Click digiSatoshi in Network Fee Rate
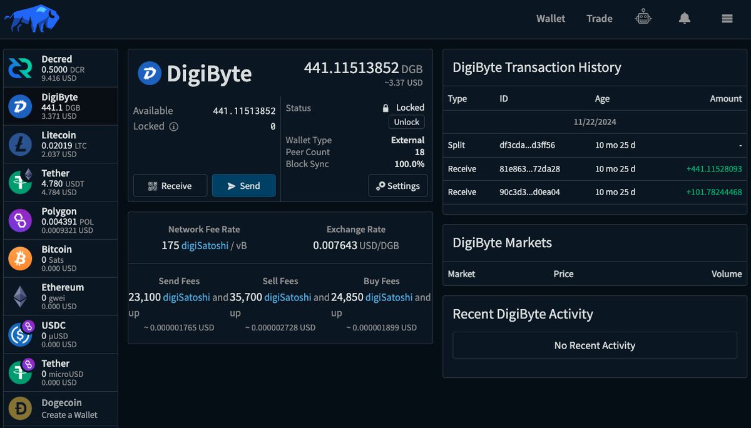751x428 pixels. 203,245
